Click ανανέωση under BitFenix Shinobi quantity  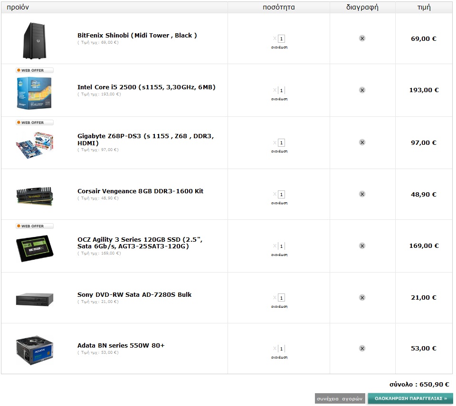(279, 47)
